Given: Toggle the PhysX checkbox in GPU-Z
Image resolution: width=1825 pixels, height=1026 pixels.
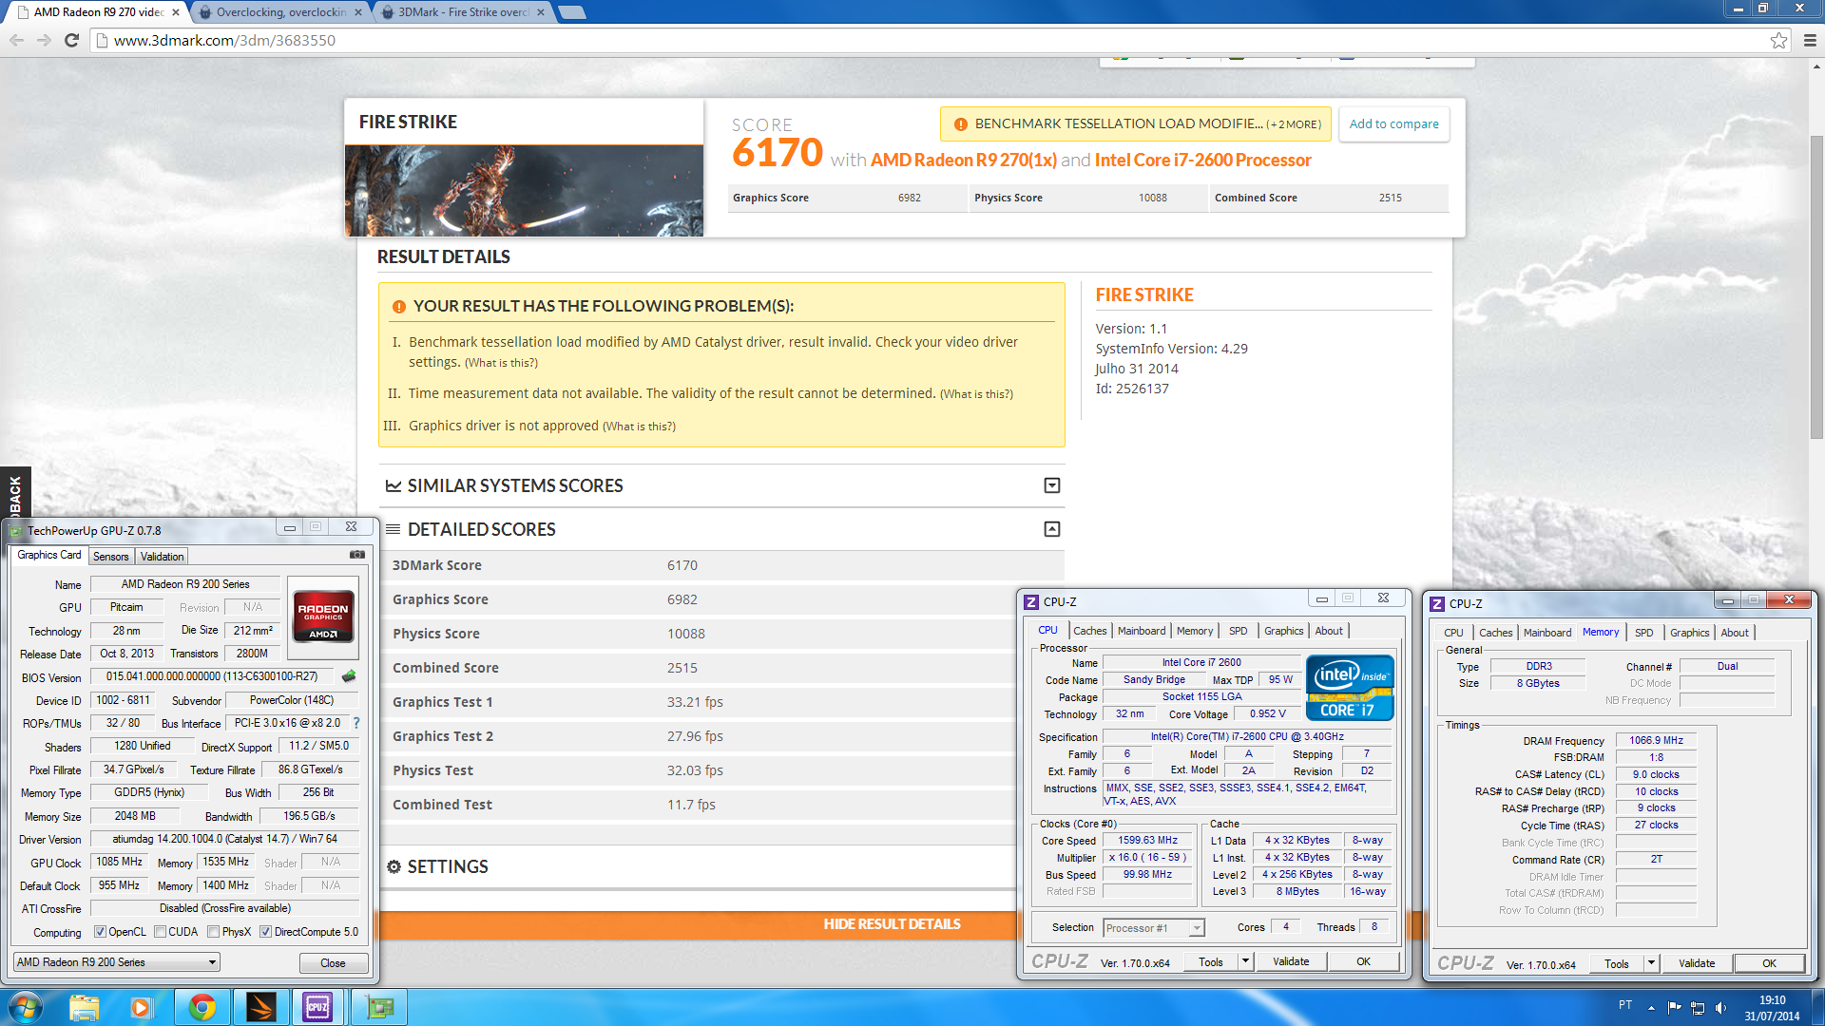Looking at the screenshot, I should tap(214, 932).
